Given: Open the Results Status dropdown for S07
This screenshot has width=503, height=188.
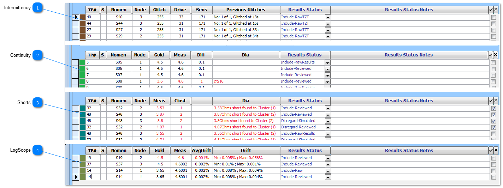Looking at the screenshot, I should click(x=327, y=75).
